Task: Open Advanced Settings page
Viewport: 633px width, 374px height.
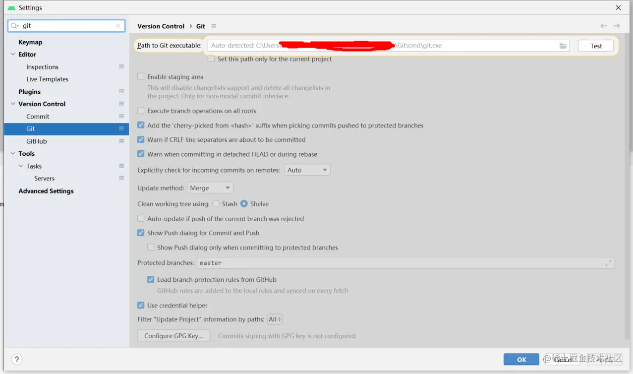Action: pyautogui.click(x=46, y=191)
